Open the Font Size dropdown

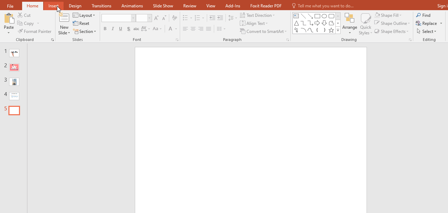[x=149, y=18]
